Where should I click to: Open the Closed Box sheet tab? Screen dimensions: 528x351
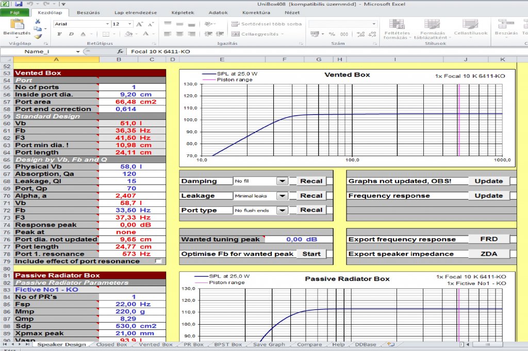tap(111, 344)
